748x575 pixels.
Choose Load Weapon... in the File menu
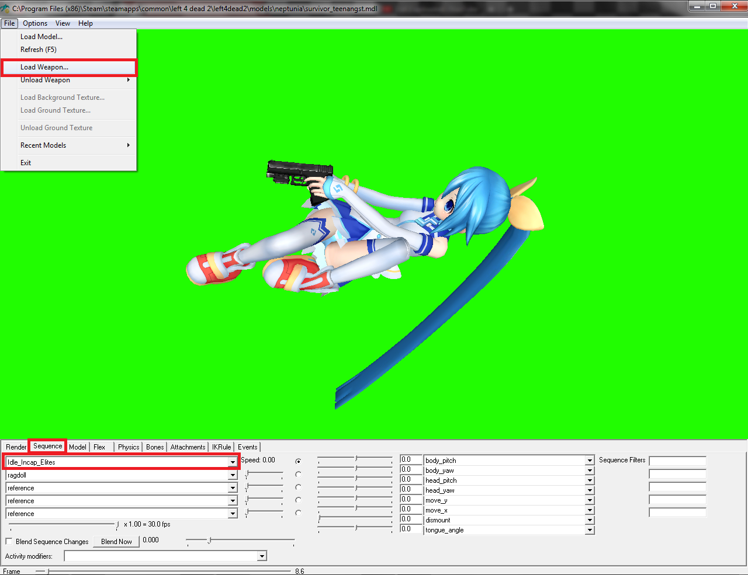tap(68, 67)
